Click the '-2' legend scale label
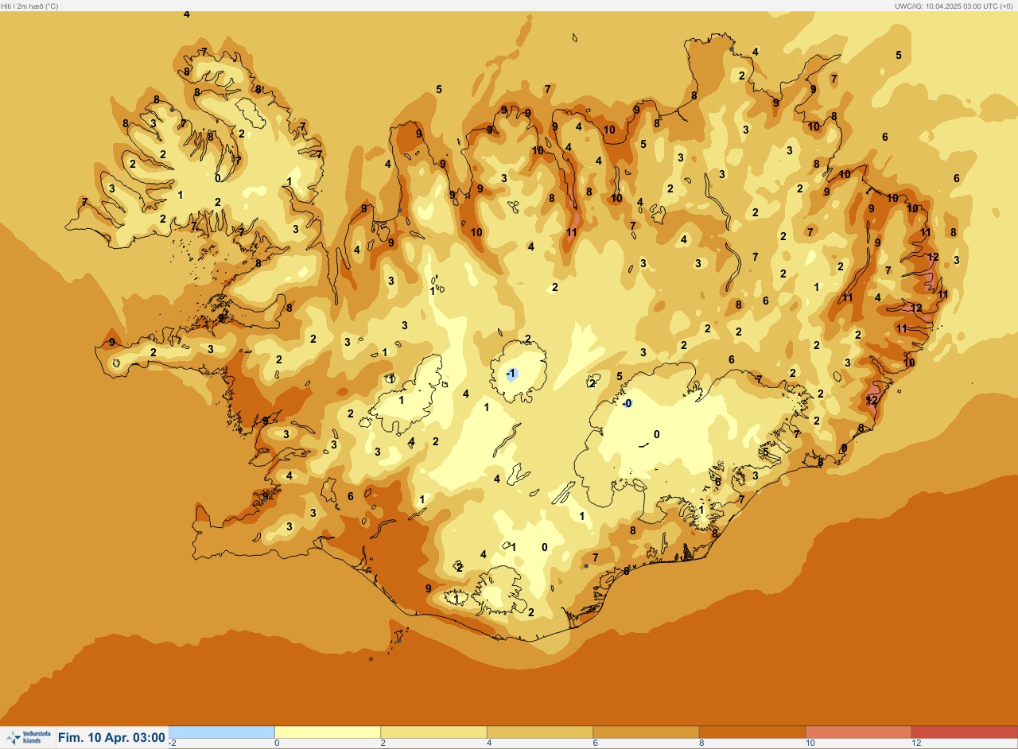The width and height of the screenshot is (1018, 749). [x=173, y=743]
